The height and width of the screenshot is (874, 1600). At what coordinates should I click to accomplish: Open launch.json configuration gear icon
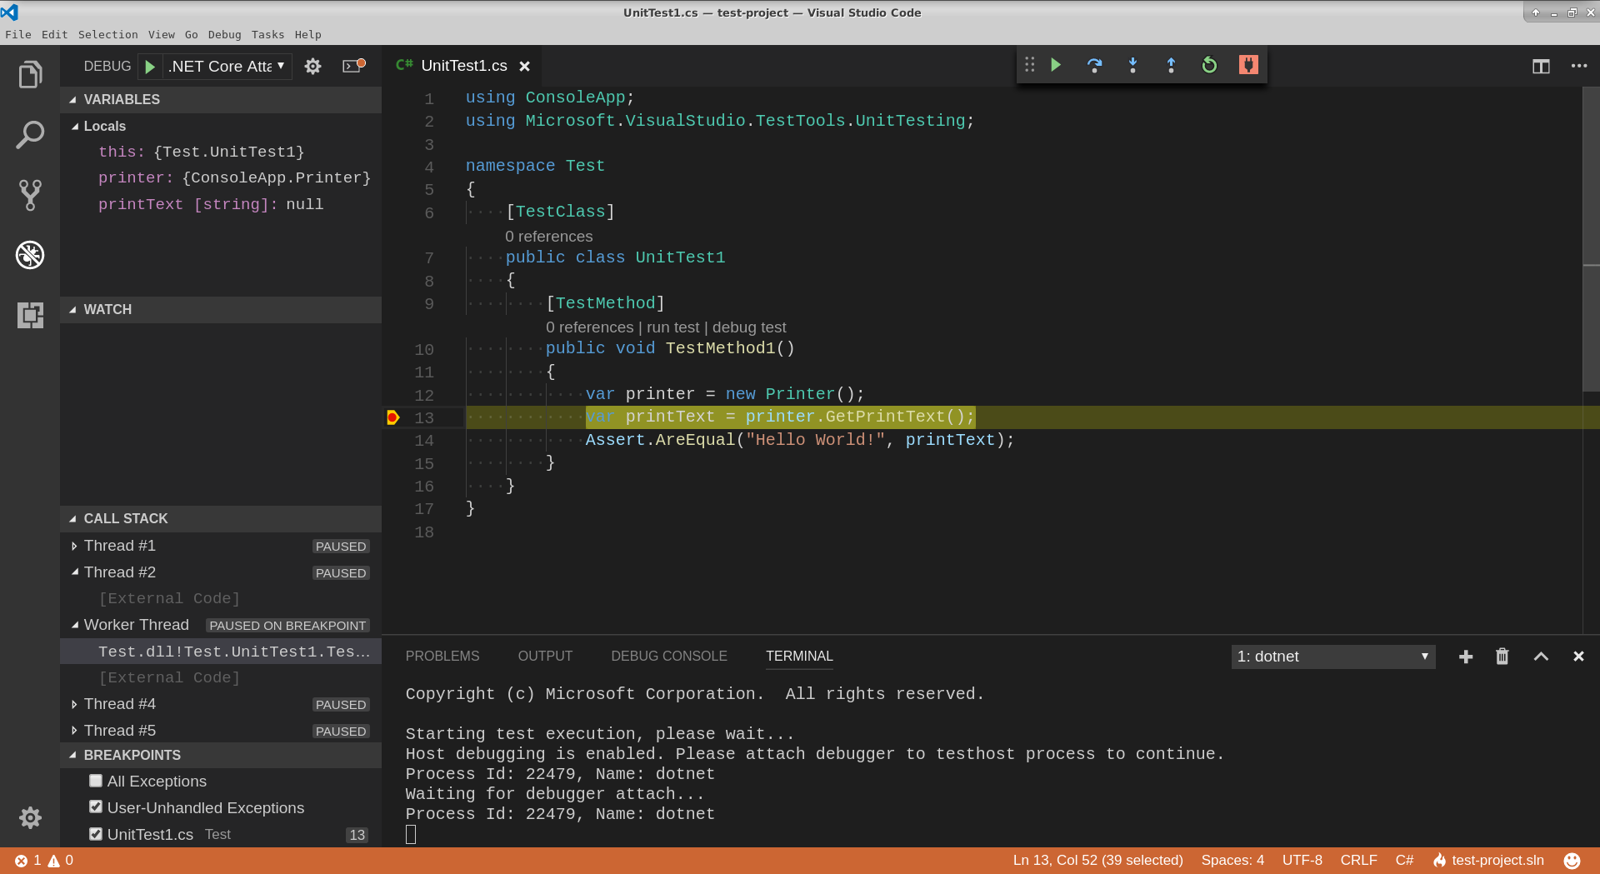pyautogui.click(x=312, y=67)
